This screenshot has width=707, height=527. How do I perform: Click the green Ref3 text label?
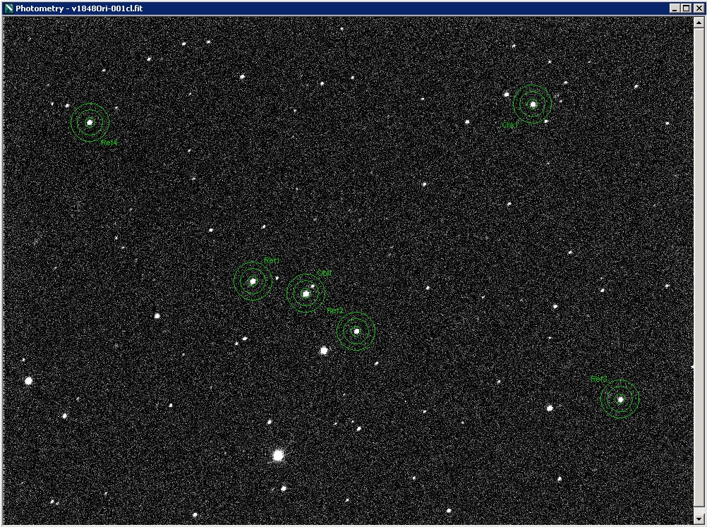598,380
